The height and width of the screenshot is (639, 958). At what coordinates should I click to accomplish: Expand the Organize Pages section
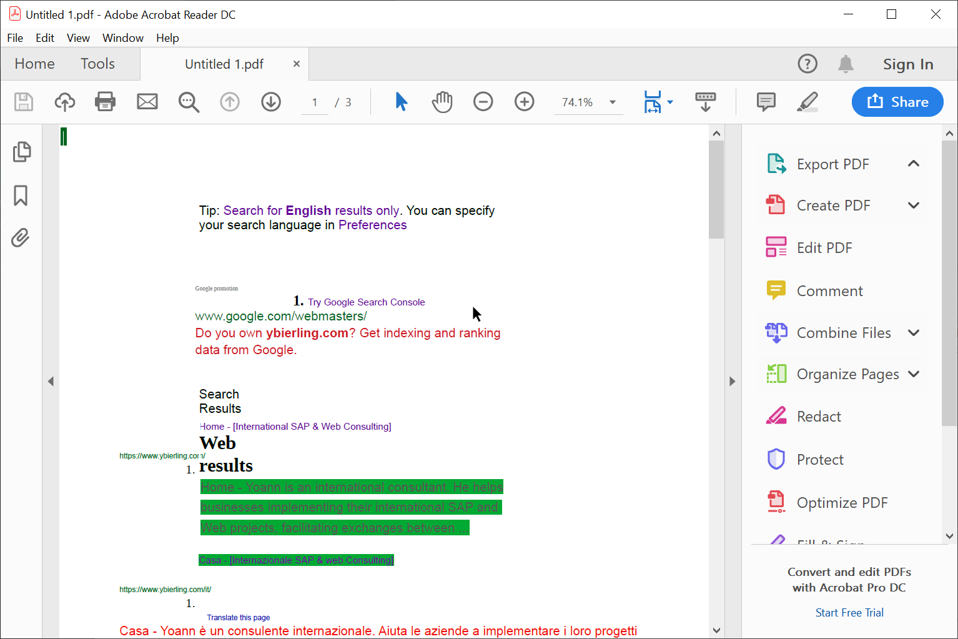pos(914,374)
